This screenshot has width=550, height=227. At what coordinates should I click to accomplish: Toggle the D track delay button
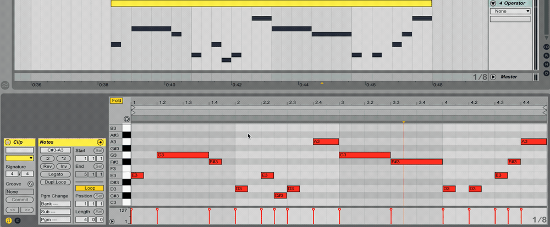click(x=546, y=73)
